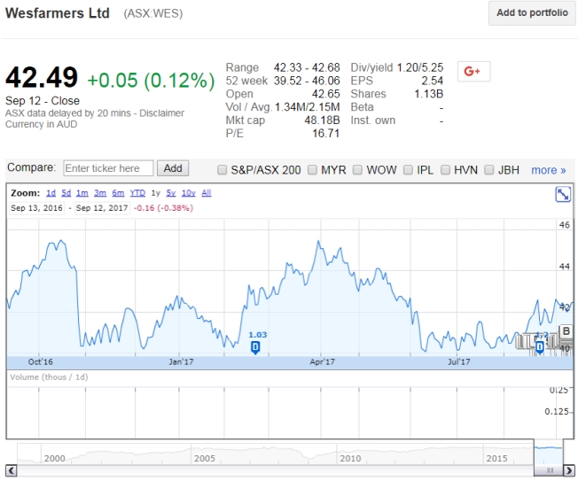This screenshot has height=481, width=578.
Task: Click the 42.49 price value
Action: (42, 77)
